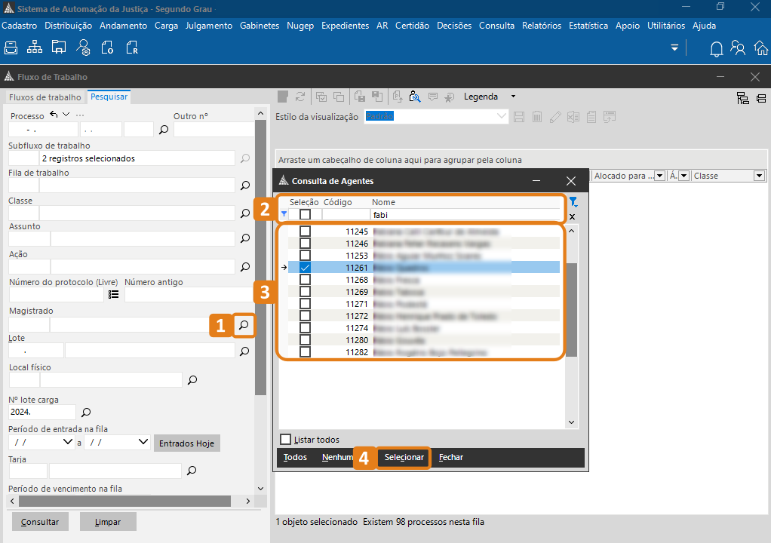Click the tree view layout icon

click(742, 98)
